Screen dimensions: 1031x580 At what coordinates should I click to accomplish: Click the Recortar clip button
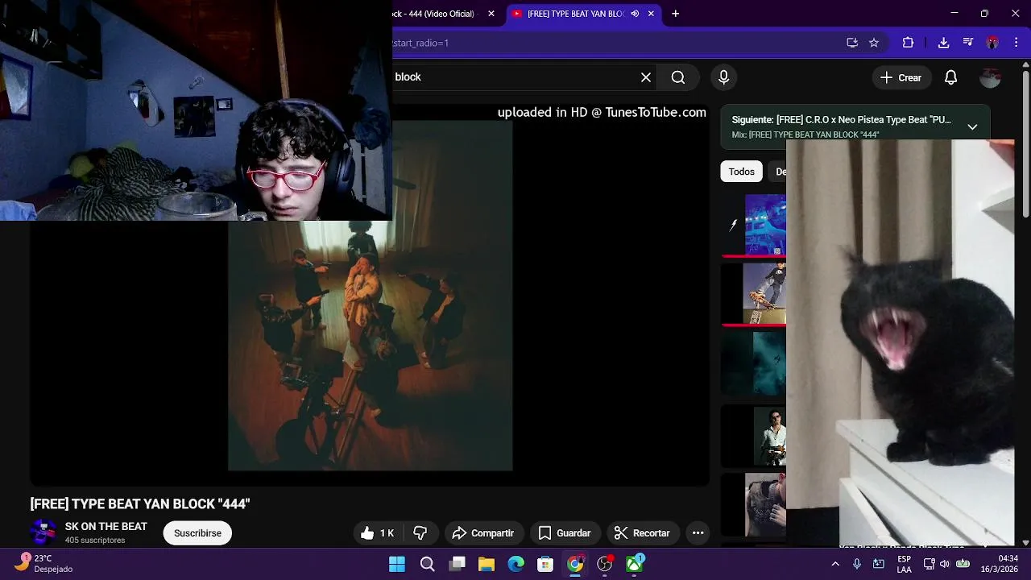click(x=642, y=533)
